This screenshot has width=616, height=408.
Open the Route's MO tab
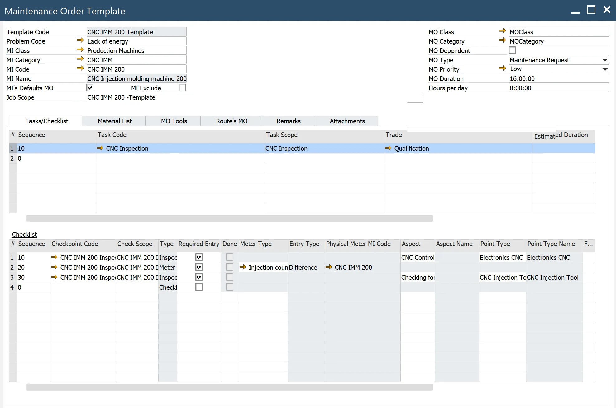[x=232, y=121]
